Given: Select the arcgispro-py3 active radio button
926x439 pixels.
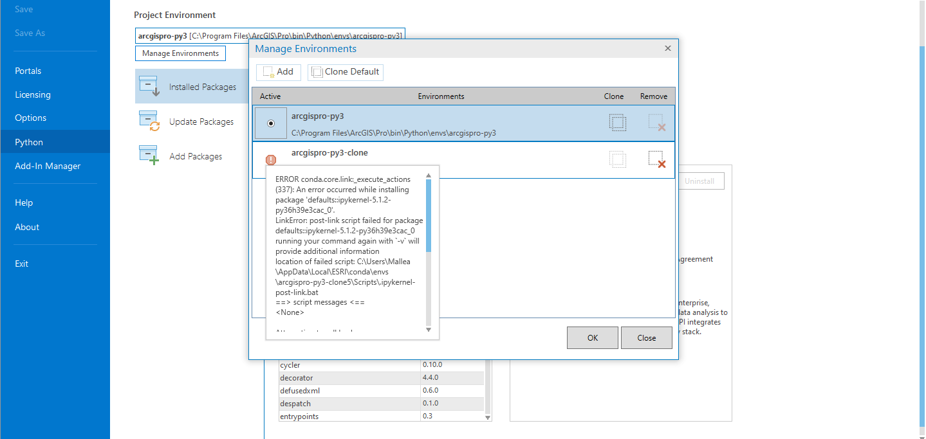Looking at the screenshot, I should click(270, 123).
